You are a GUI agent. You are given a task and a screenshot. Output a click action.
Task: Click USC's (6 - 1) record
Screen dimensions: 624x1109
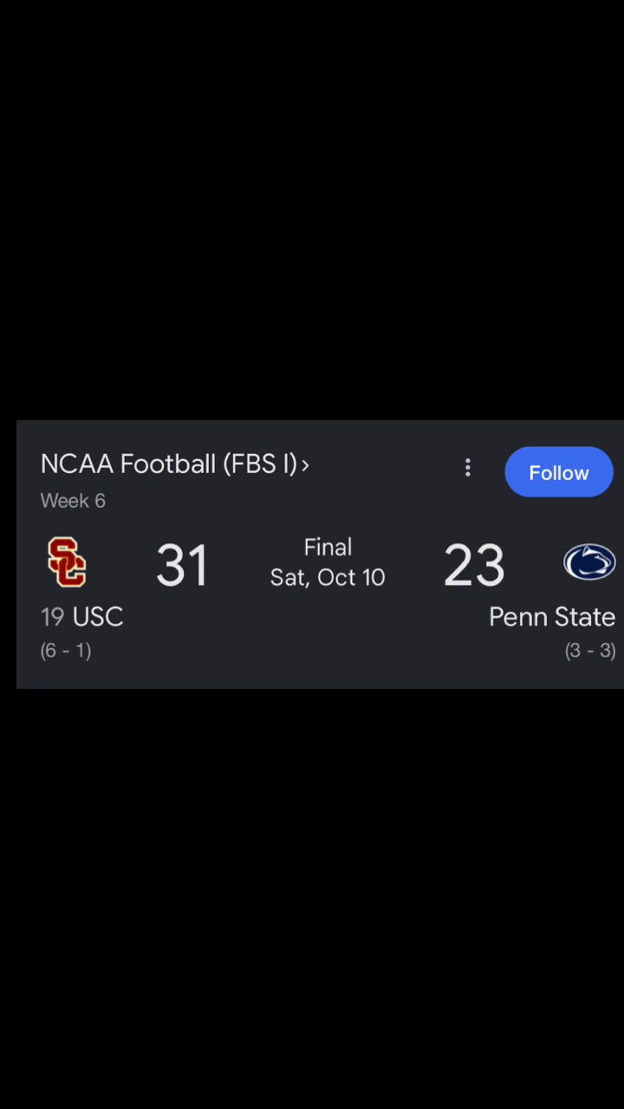(66, 651)
